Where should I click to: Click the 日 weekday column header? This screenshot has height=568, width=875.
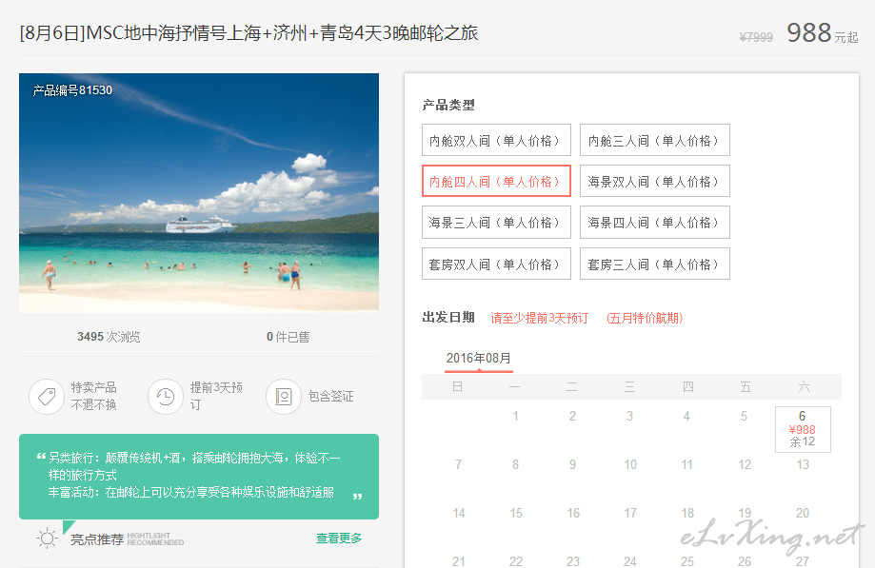[x=458, y=387]
